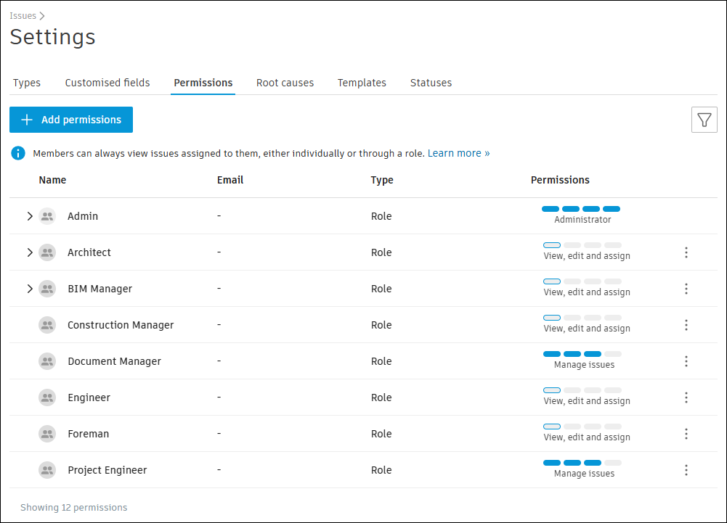
Task: Click the info icon beside members notice
Action: point(18,153)
